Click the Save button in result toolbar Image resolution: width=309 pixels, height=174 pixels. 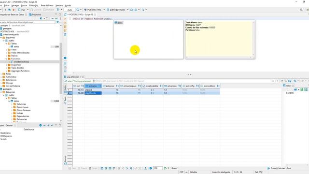click(72, 168)
